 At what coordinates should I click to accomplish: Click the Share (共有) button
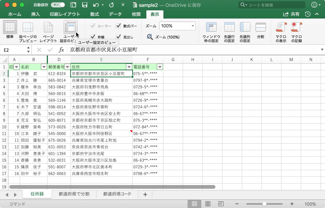(x=291, y=14)
